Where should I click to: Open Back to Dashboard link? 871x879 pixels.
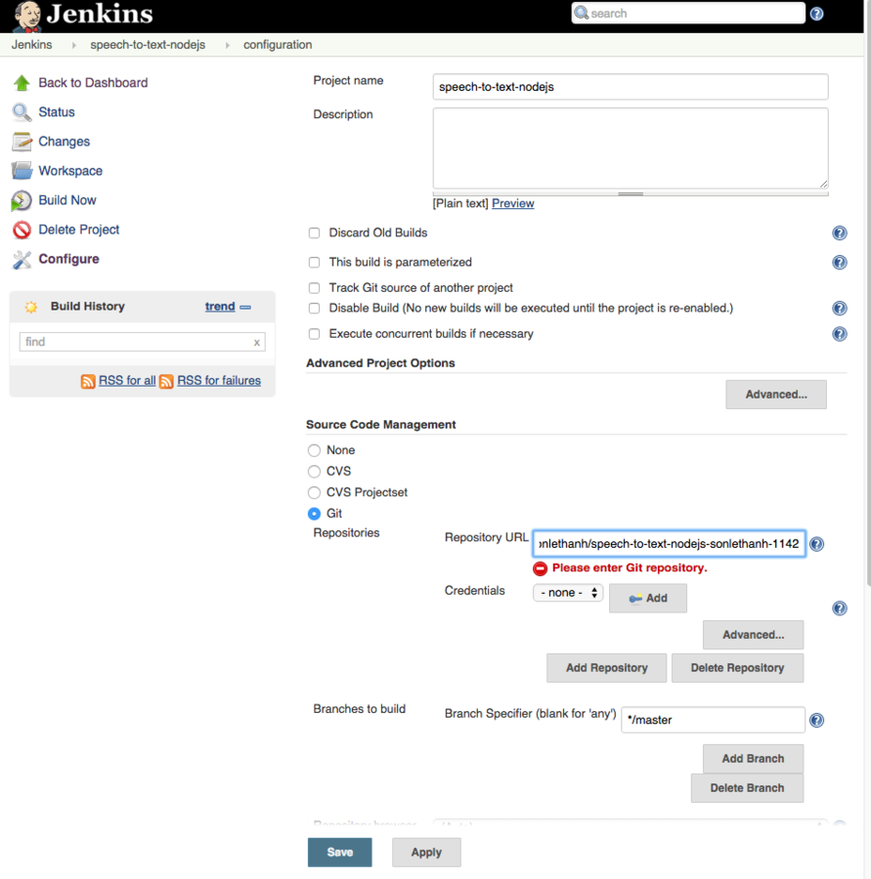point(93,83)
